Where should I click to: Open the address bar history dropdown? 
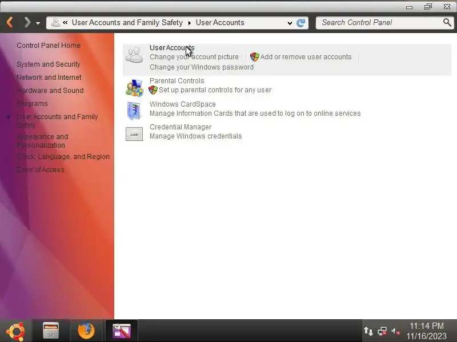point(290,23)
